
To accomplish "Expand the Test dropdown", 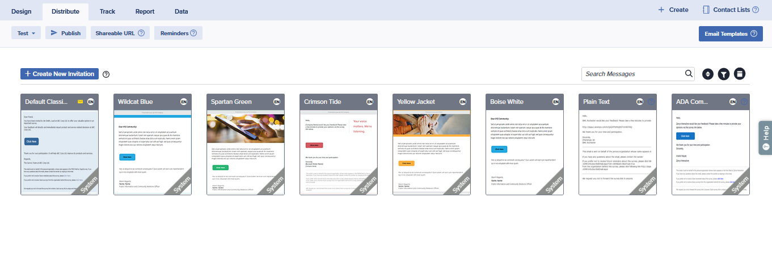I will (26, 33).
